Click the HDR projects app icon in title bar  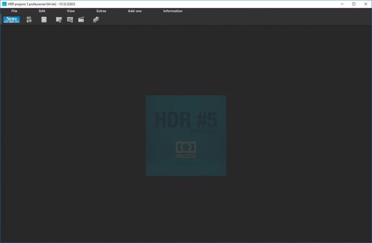pyautogui.click(x=4, y=4)
